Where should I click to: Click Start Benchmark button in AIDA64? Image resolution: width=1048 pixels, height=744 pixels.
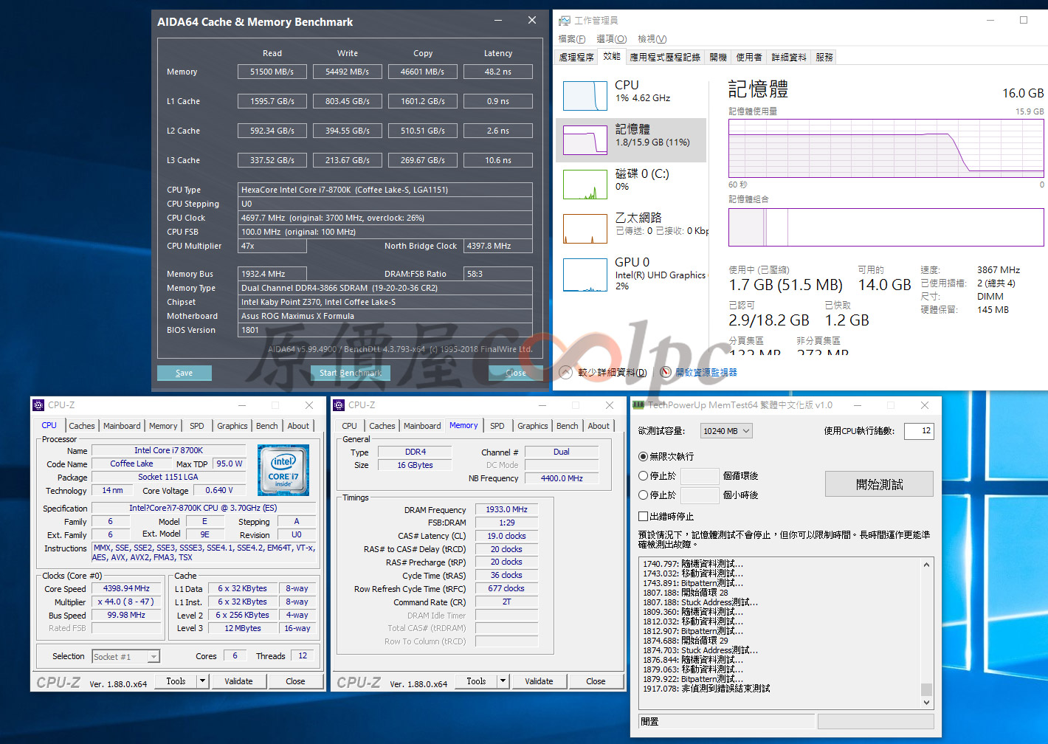(351, 373)
